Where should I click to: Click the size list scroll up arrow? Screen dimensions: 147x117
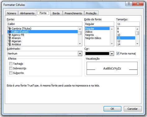click(x=137, y=29)
